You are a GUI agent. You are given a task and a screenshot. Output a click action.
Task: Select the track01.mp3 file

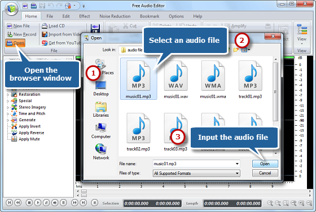251,80
